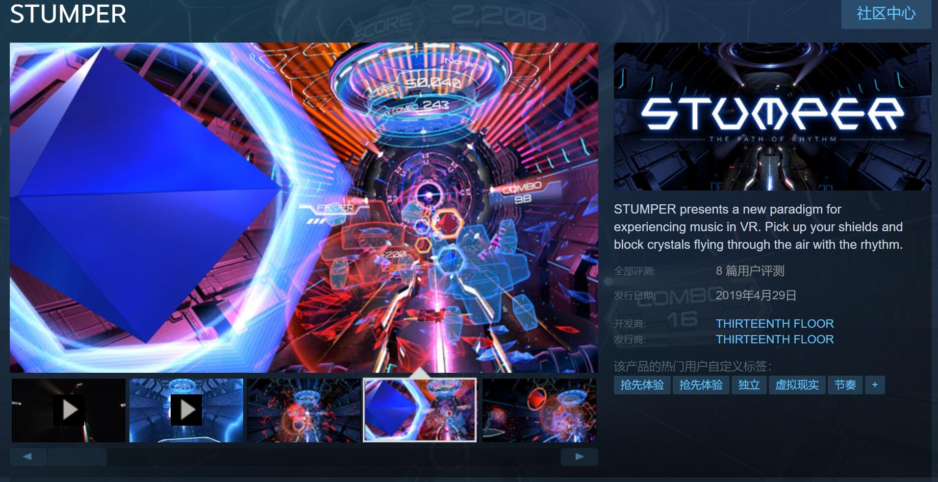
Task: Select the first 抢先体验 tag
Action: tap(642, 385)
